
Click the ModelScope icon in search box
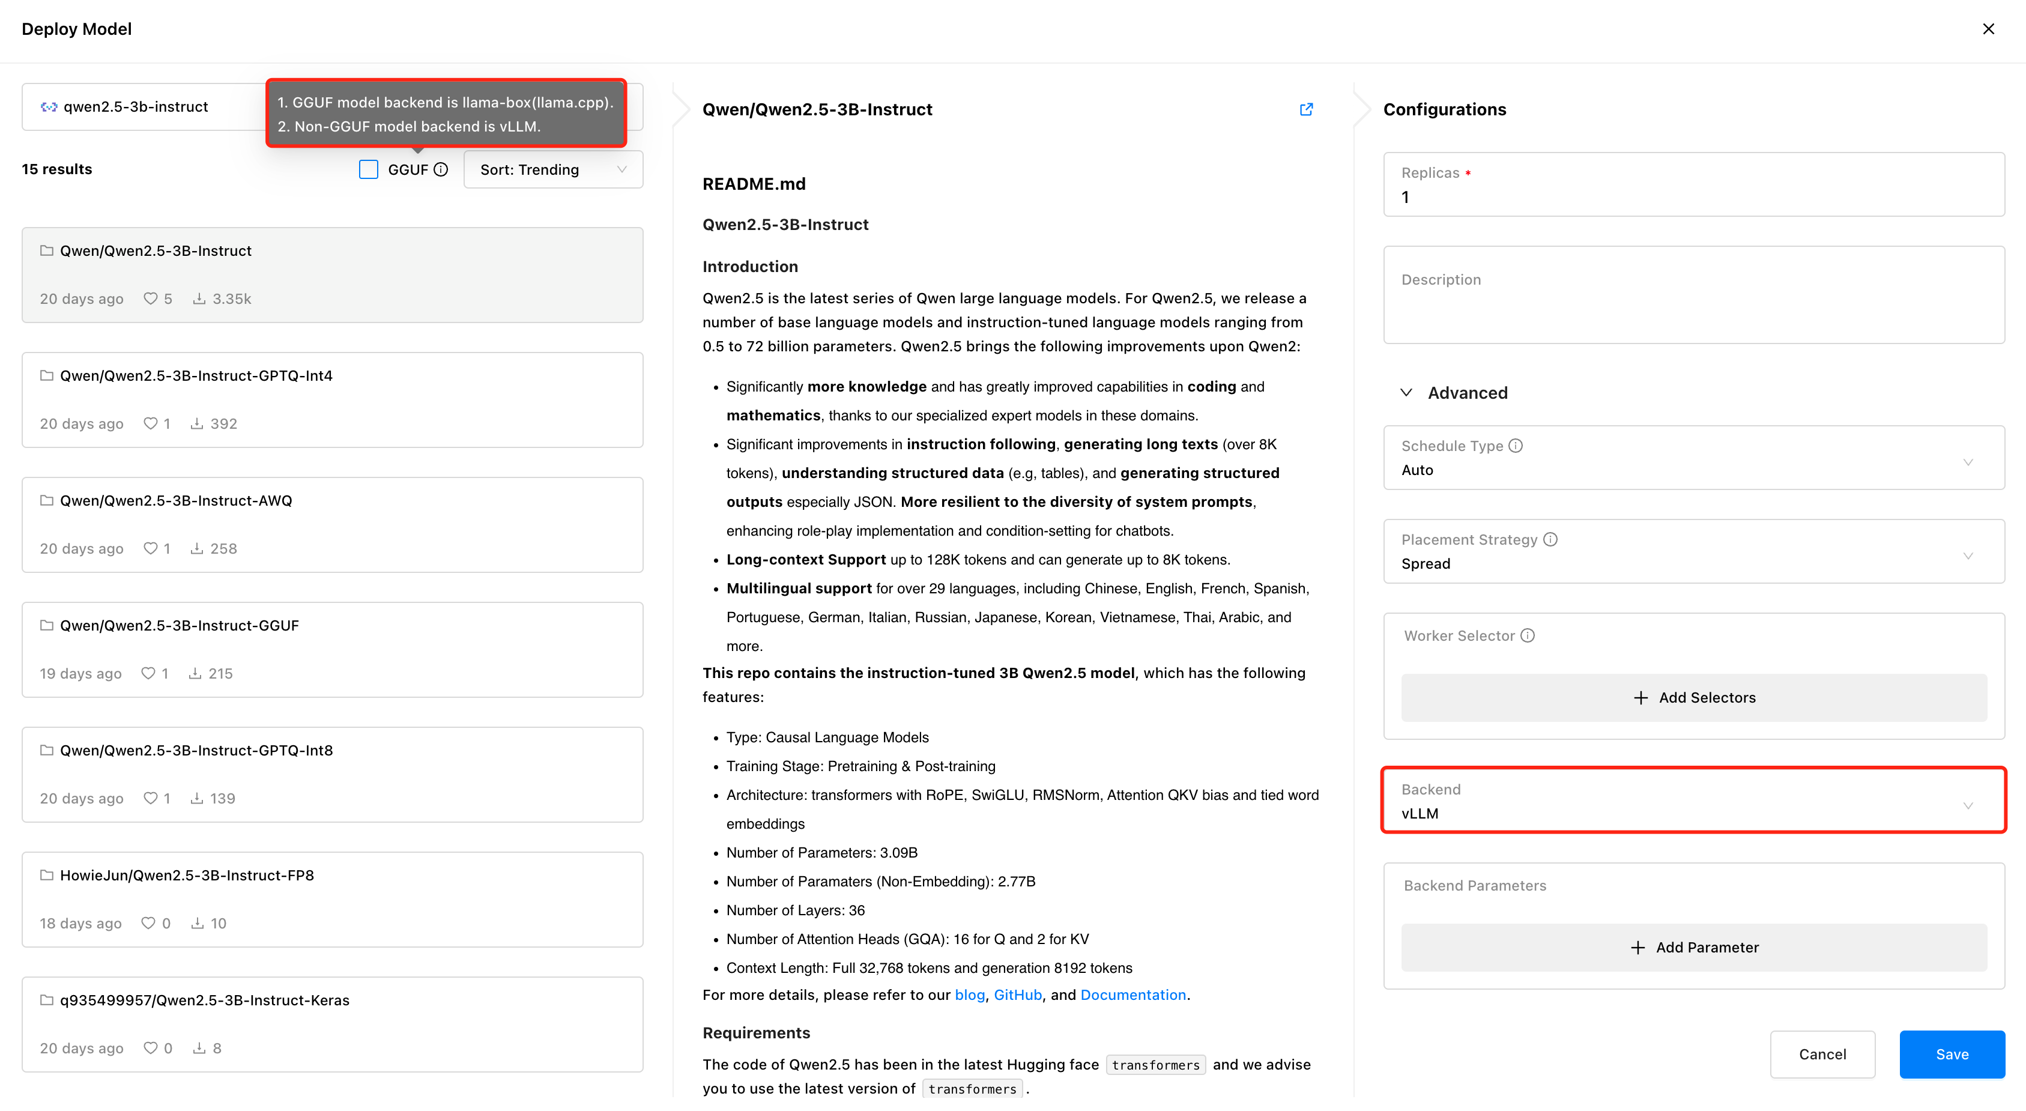(x=49, y=107)
